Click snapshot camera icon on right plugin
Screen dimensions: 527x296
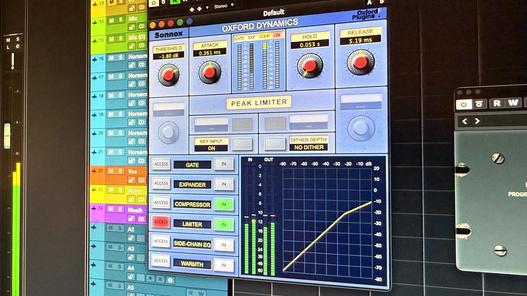coord(479,104)
